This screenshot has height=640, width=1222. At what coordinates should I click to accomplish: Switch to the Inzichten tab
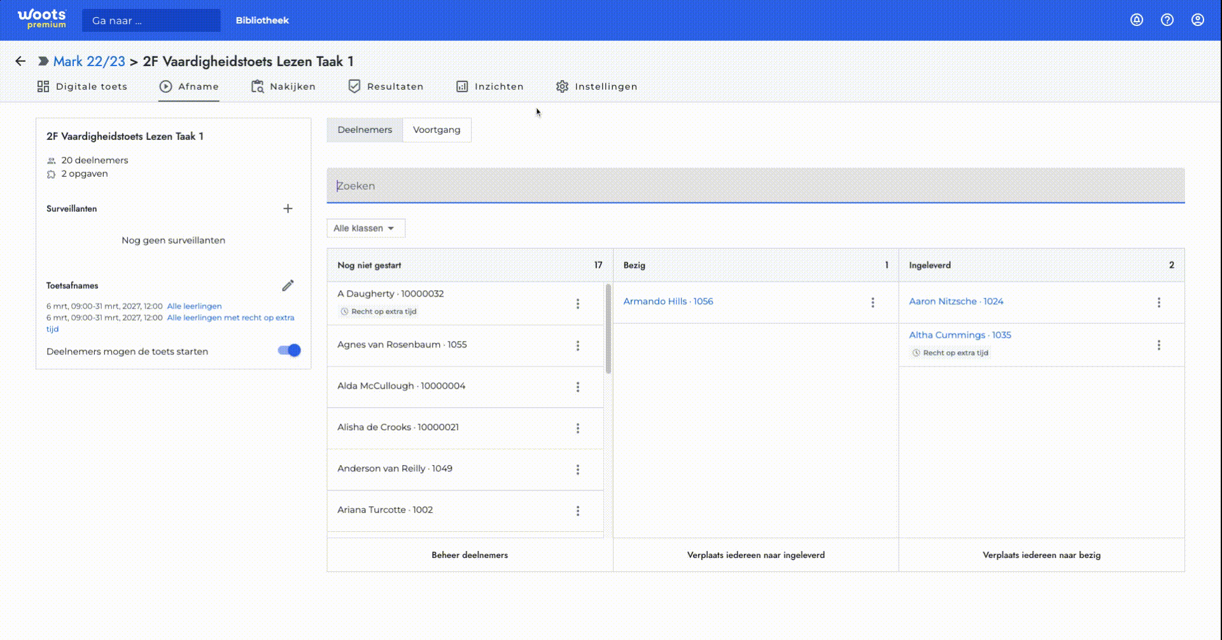tap(489, 87)
